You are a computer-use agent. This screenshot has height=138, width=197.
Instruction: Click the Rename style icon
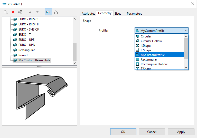point(20,12)
